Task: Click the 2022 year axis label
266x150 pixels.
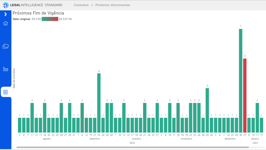Action: (132, 143)
